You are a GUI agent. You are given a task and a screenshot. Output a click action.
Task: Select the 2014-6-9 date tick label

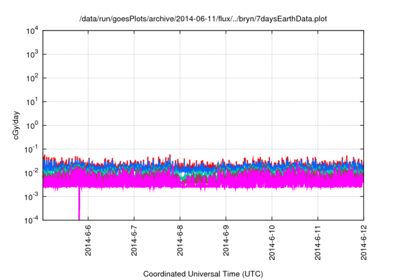click(x=226, y=240)
